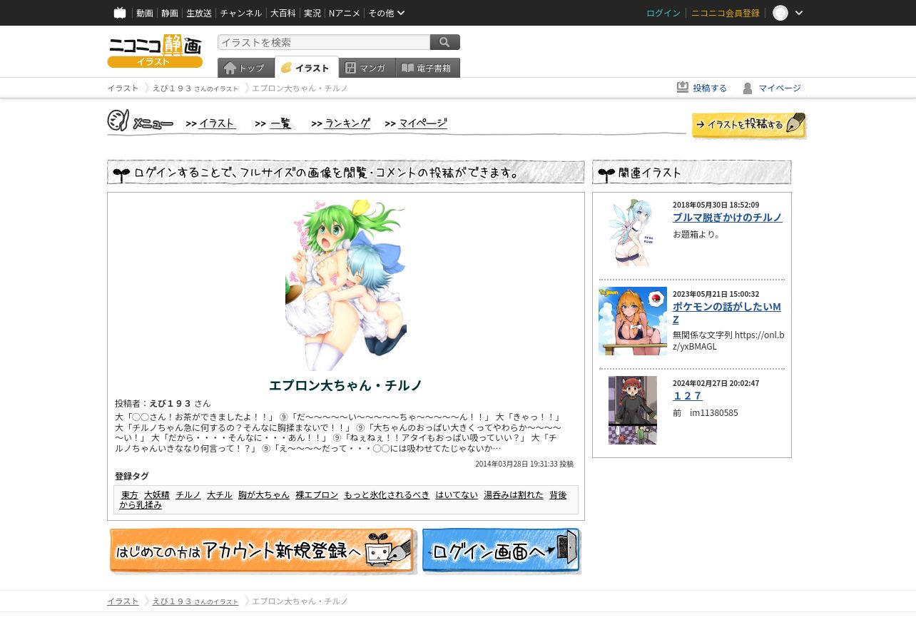Click the user avatar icon
The height and width of the screenshot is (620, 916).
click(x=780, y=13)
